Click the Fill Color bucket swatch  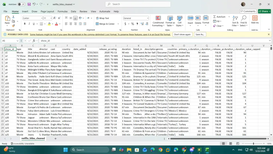point(49,24)
